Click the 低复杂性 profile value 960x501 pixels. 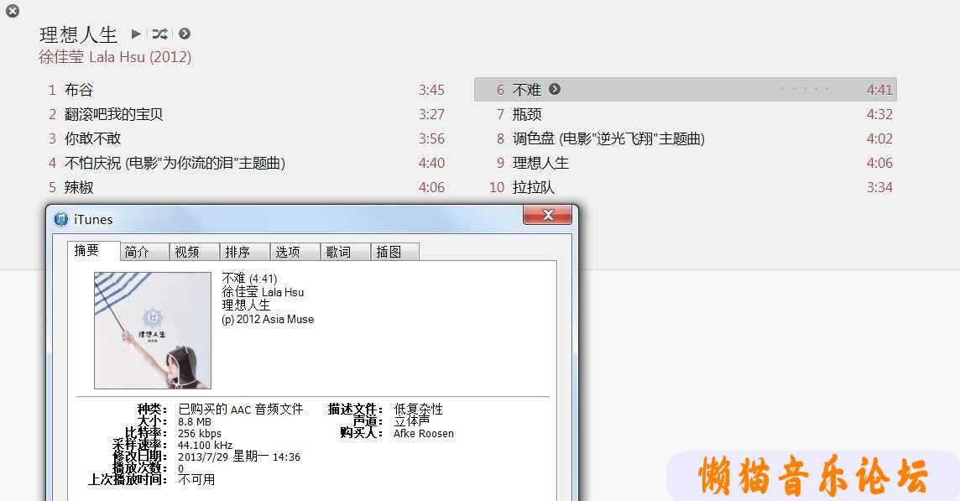point(418,410)
